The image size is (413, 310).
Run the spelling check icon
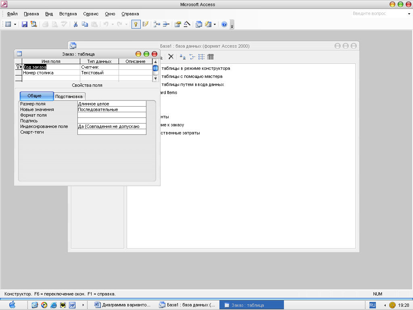pyautogui.click(x=64, y=24)
